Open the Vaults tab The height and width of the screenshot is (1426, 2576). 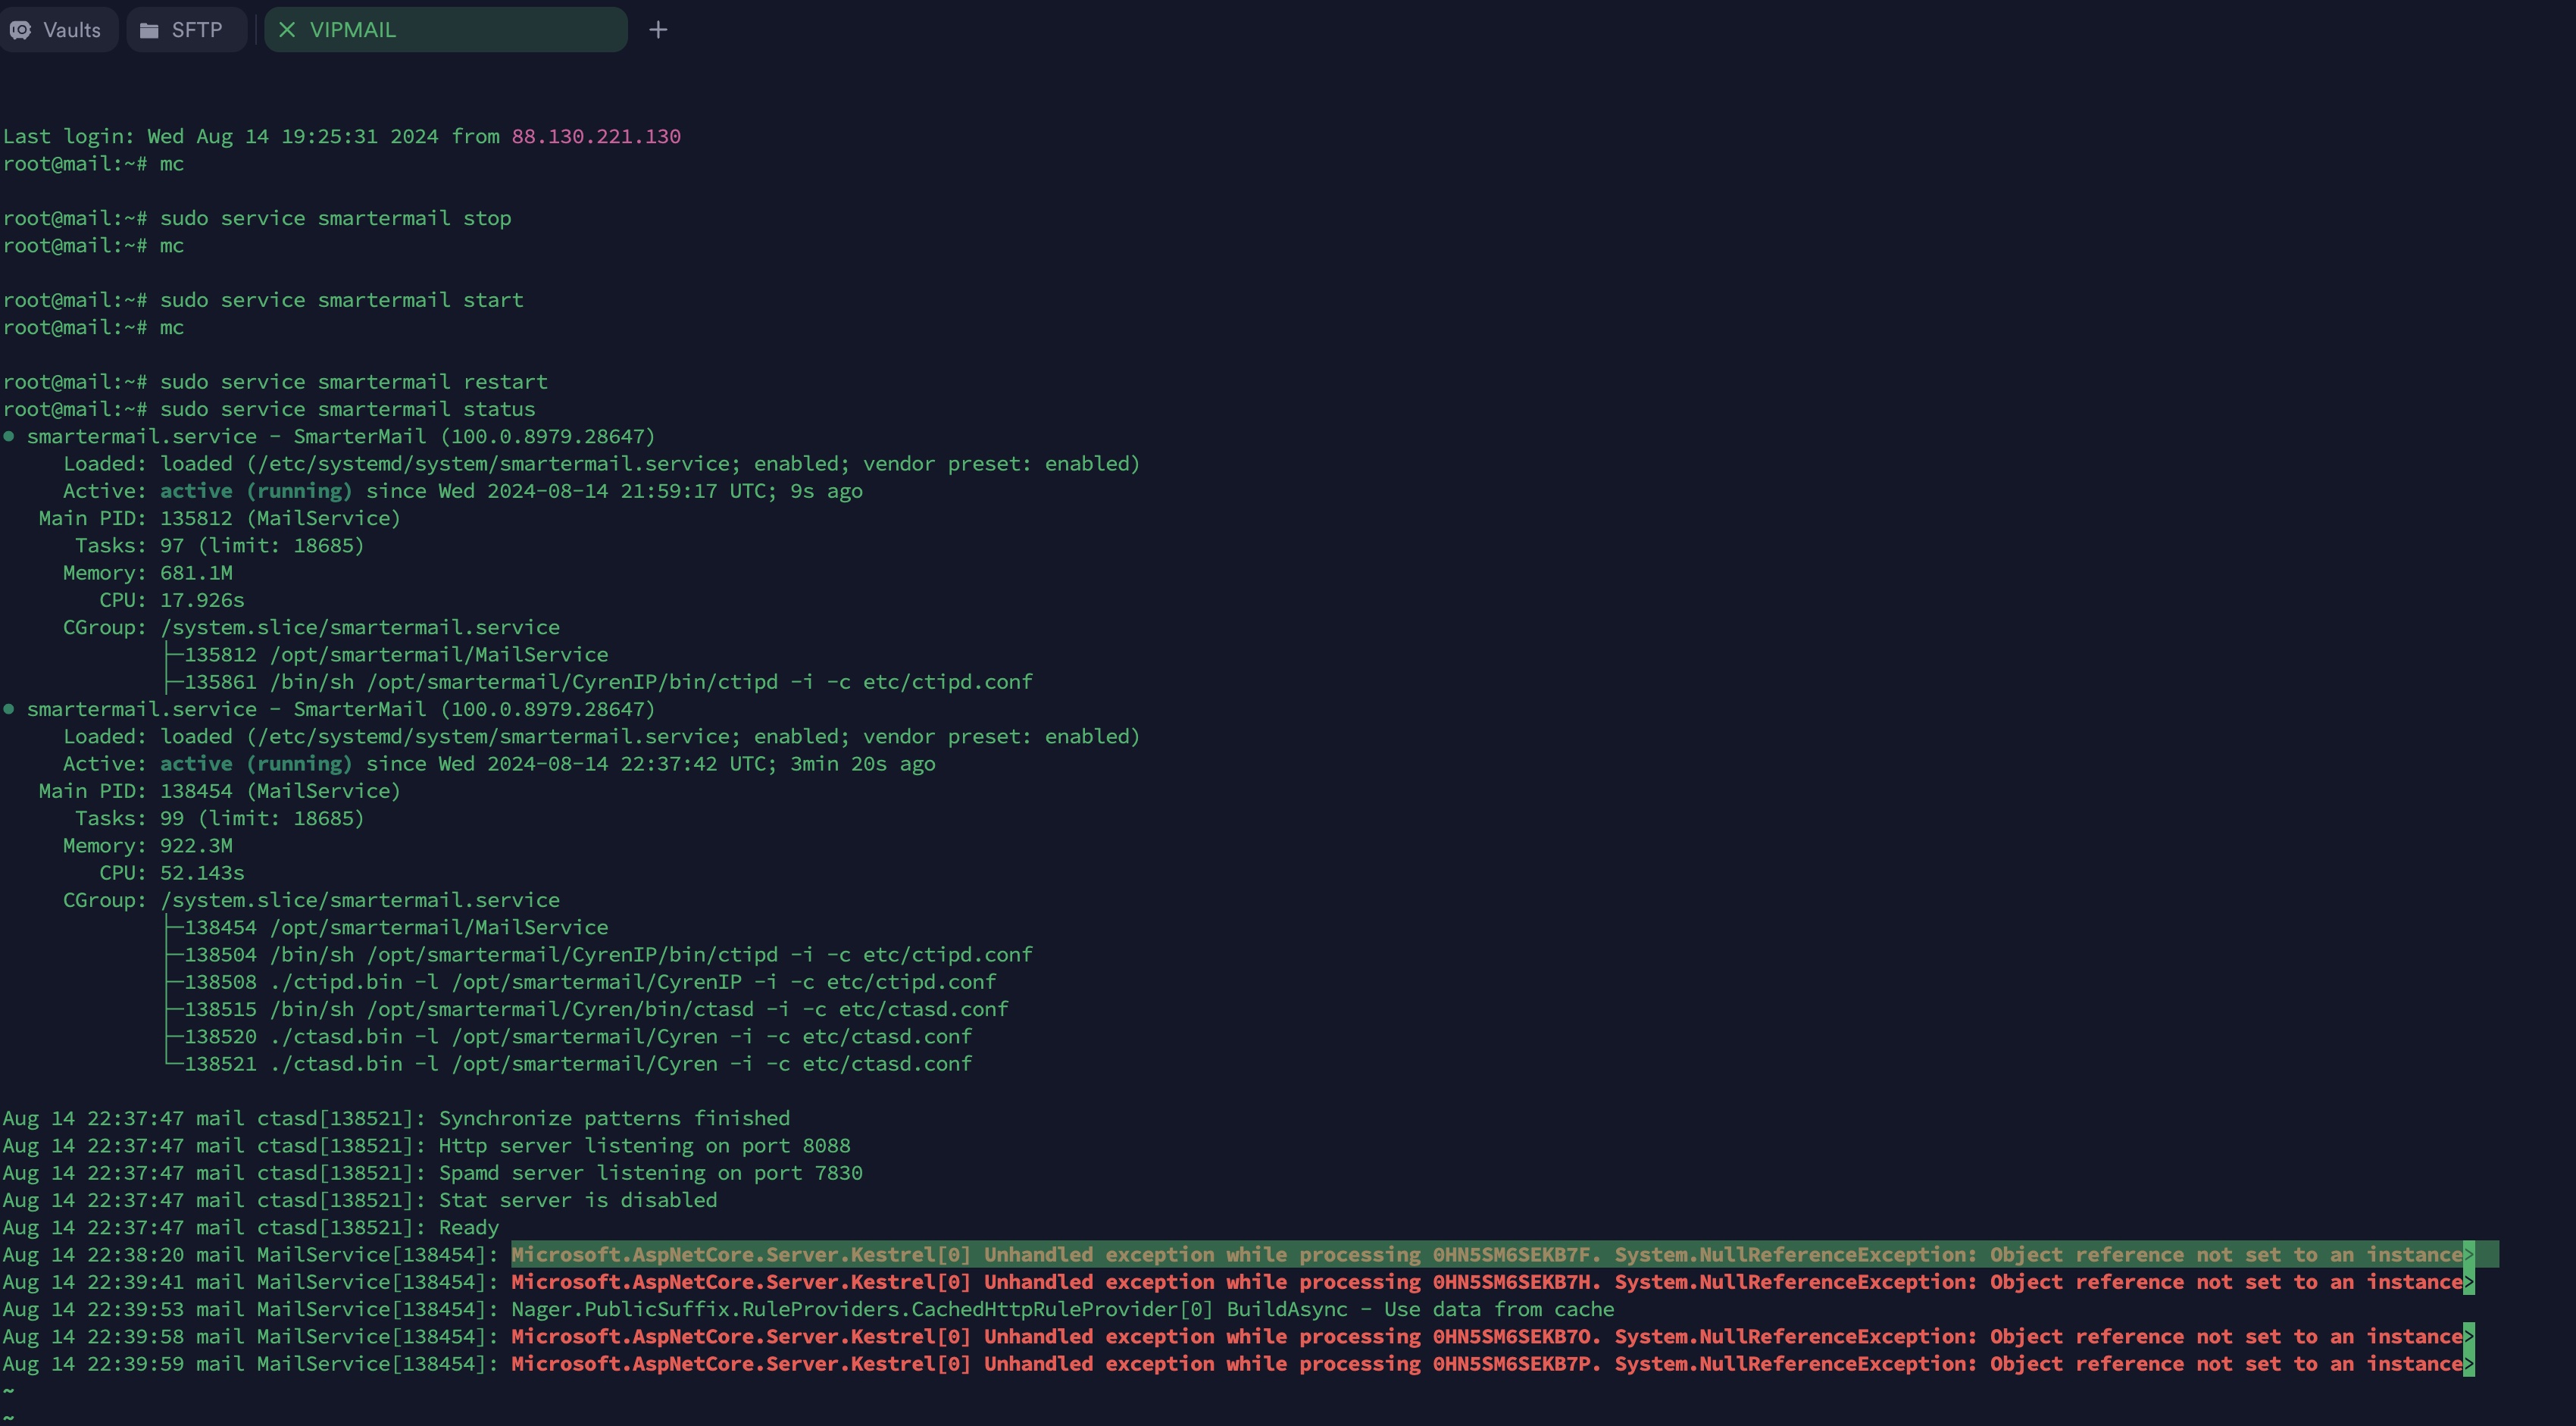tap(58, 30)
